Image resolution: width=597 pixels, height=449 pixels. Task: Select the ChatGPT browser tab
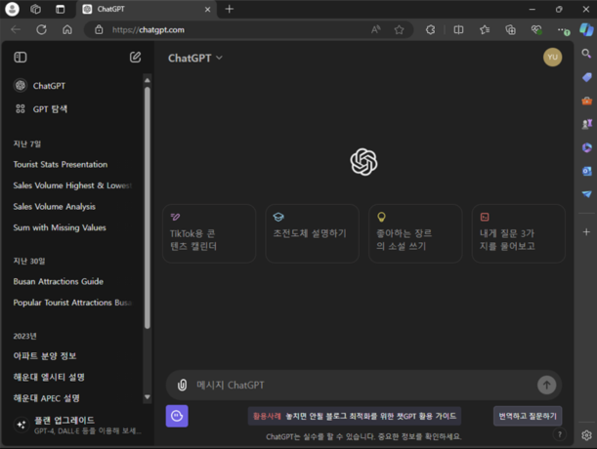(147, 9)
